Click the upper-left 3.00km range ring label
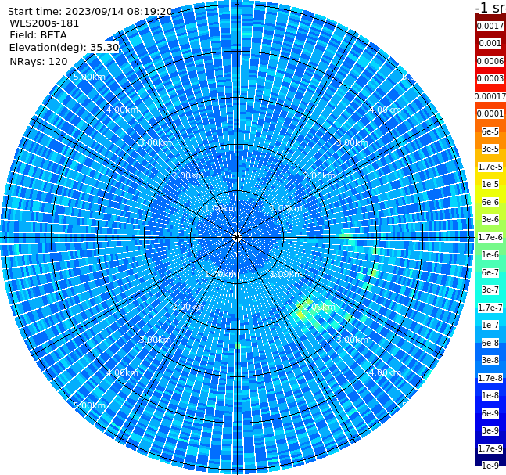Viewport: 506px width, 475px height. pos(155,142)
